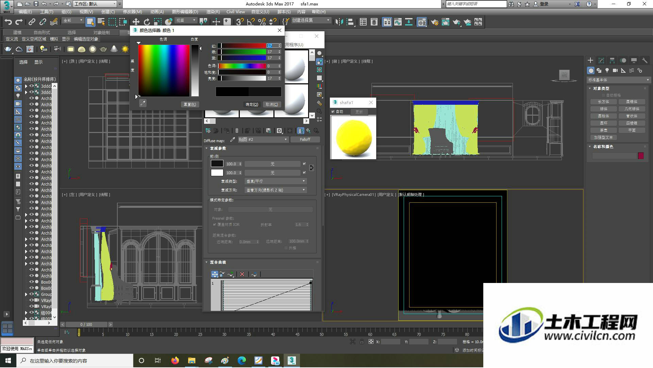Click the color eyedropper in Color Selector

coord(143,103)
